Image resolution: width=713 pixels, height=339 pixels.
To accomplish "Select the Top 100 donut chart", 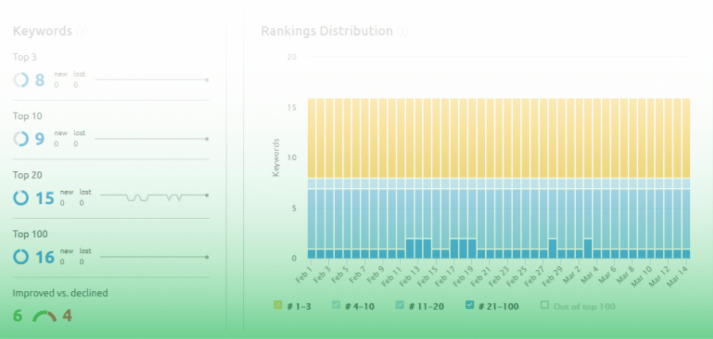I will pyautogui.click(x=20, y=256).
